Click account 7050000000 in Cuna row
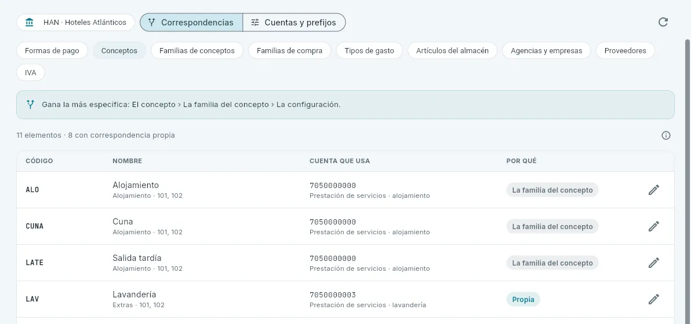 (333, 222)
